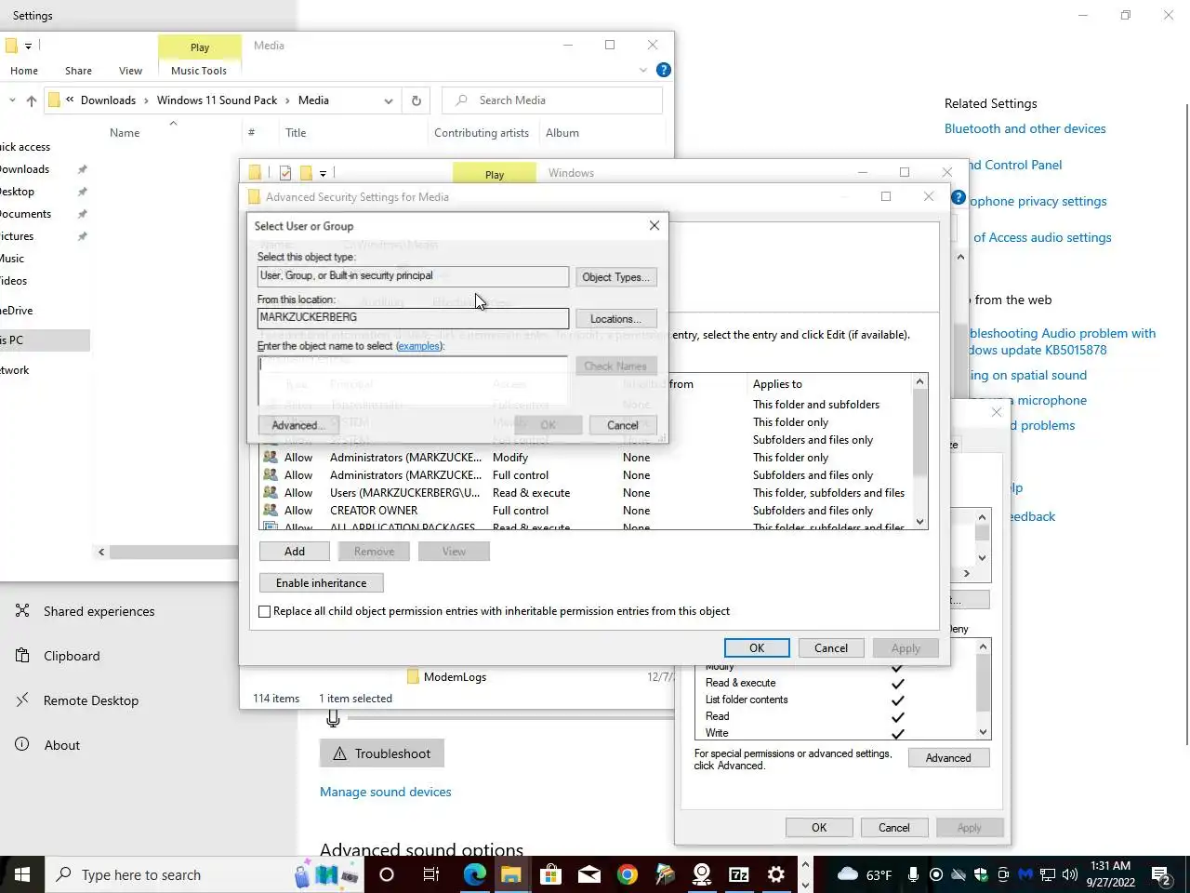
Task: Expand the ribbon in the Media explorer window
Action: tap(642, 70)
